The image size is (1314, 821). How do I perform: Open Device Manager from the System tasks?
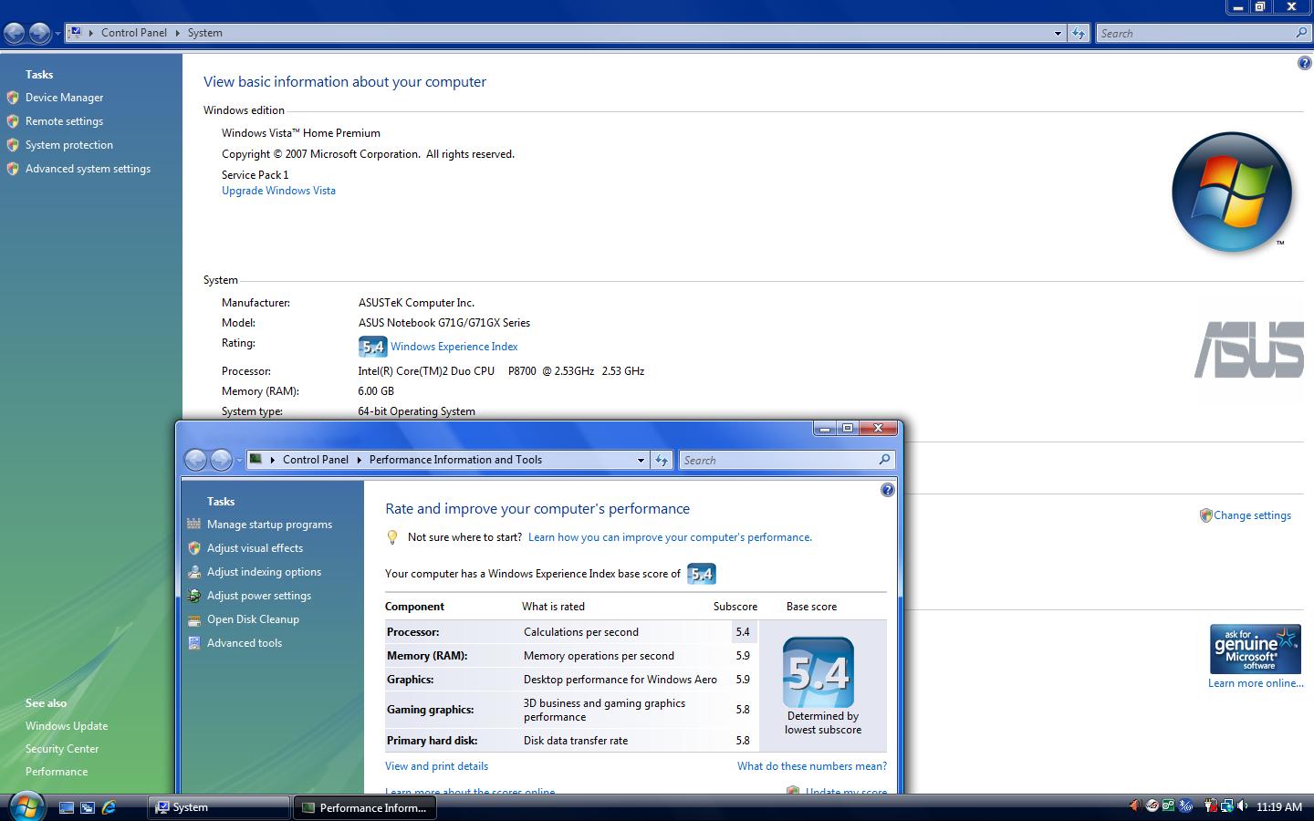pyautogui.click(x=64, y=98)
